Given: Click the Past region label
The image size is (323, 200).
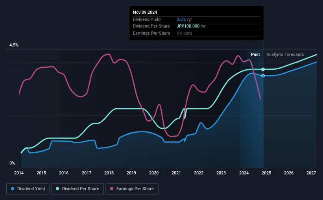Looking at the screenshot, I should 255,54.
